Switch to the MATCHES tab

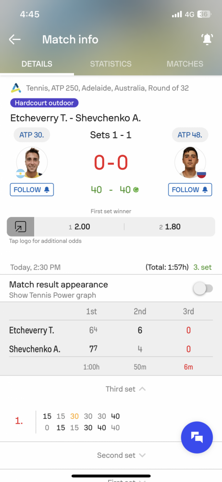click(185, 64)
